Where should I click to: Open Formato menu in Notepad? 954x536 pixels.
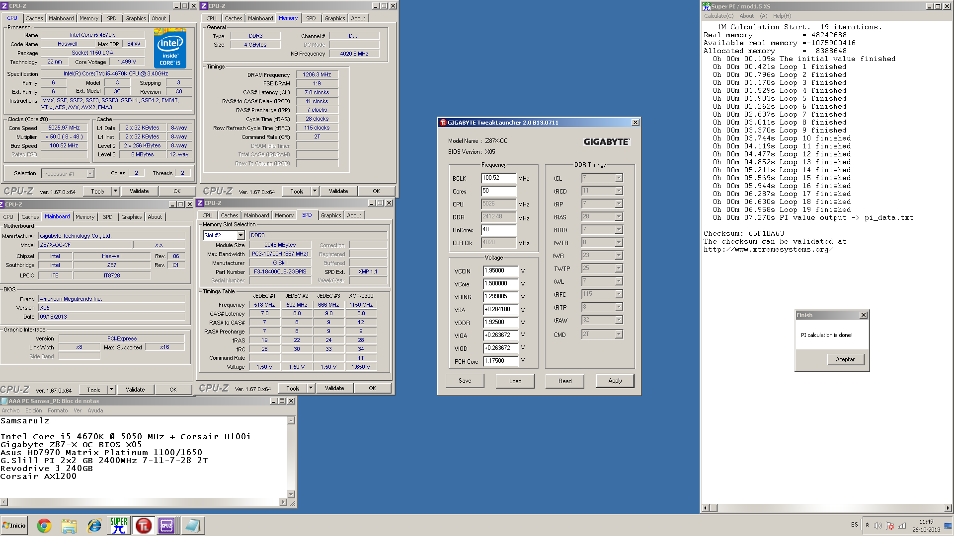point(58,410)
